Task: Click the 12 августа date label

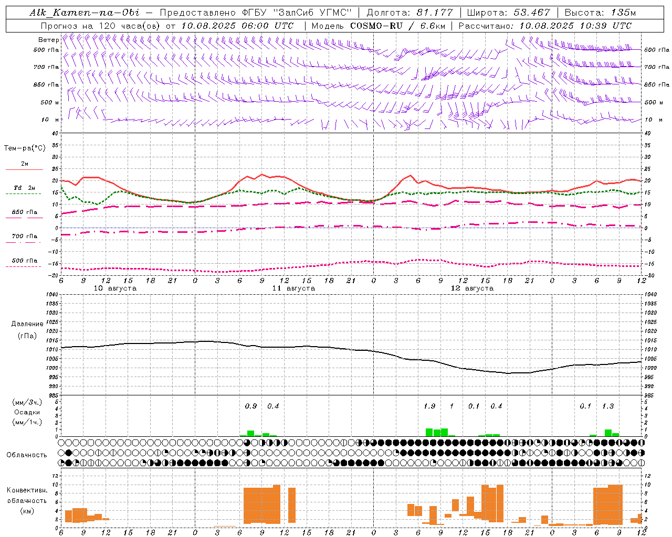Action: pyautogui.click(x=472, y=288)
